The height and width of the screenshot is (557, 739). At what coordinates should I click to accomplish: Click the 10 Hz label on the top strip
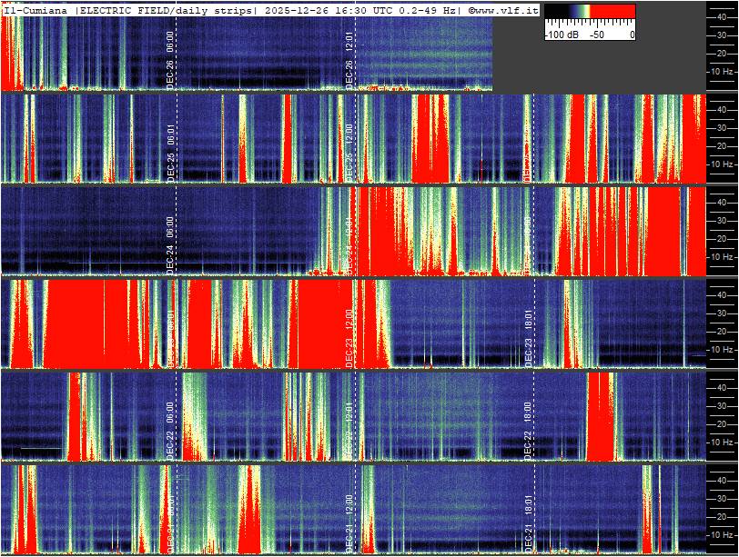(722, 72)
